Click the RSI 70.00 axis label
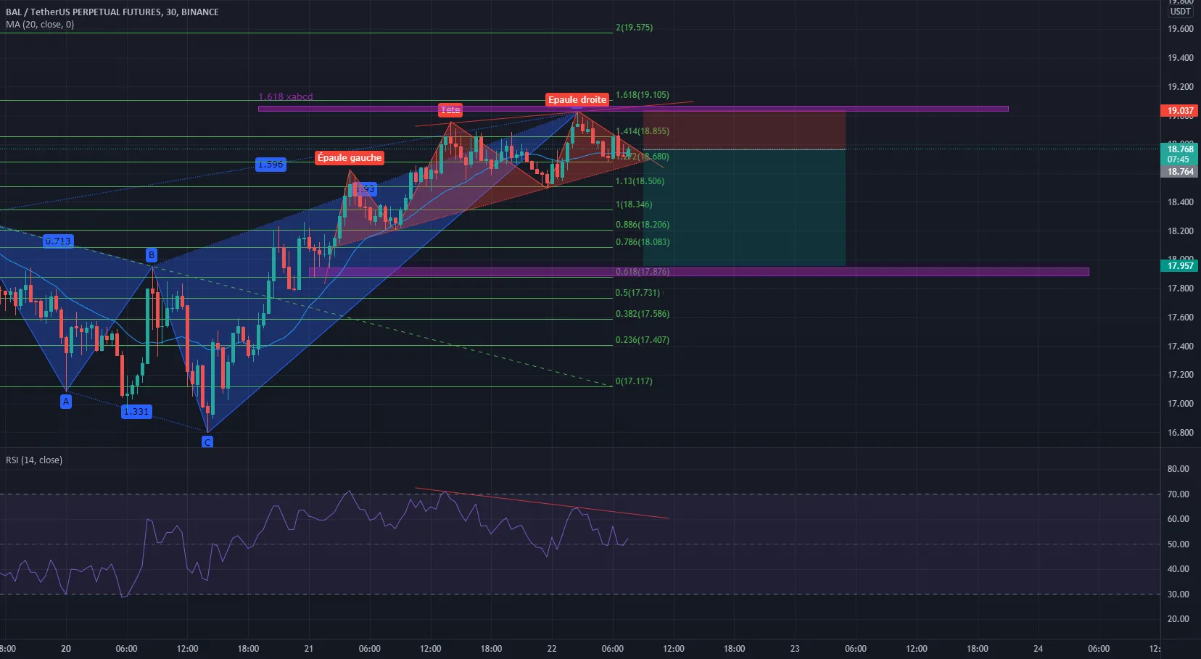The image size is (1201, 659). pyautogui.click(x=1178, y=494)
